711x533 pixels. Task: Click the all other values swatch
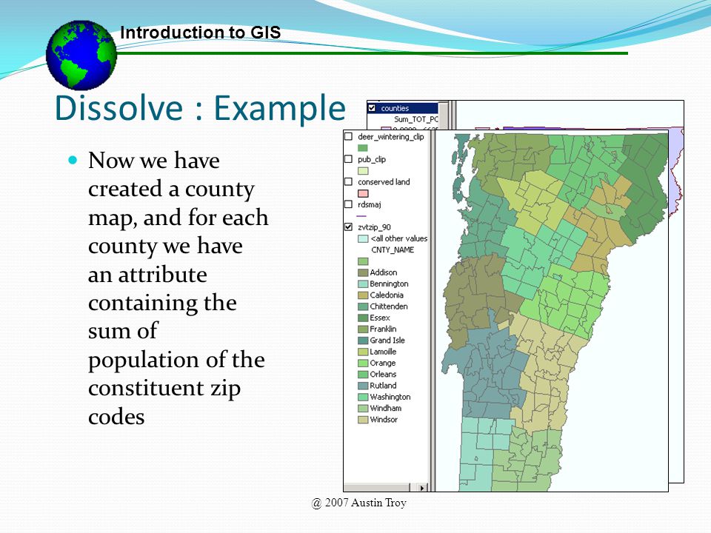coord(363,238)
